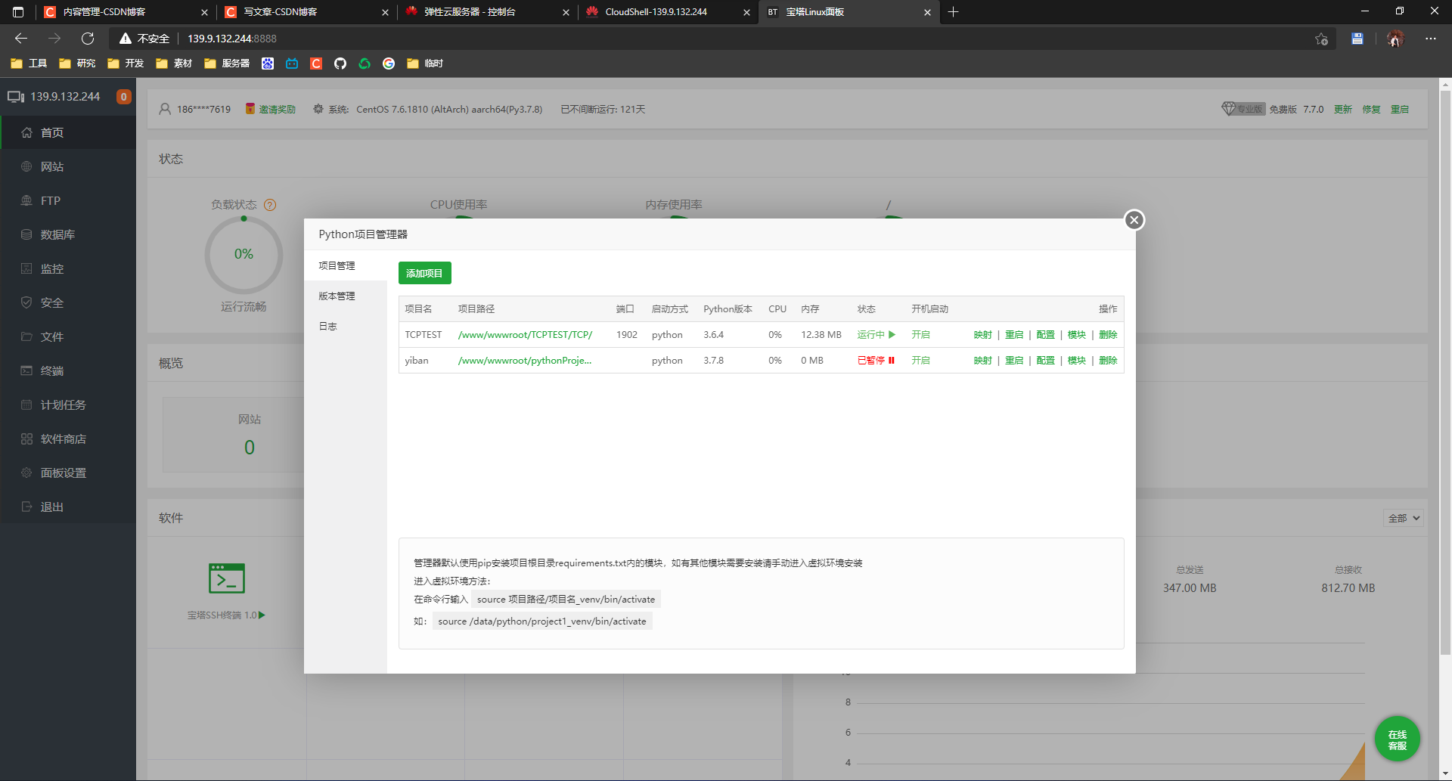This screenshot has width=1452, height=781.
Task: Open the 服务器 bookmarks folder
Action: click(x=227, y=64)
